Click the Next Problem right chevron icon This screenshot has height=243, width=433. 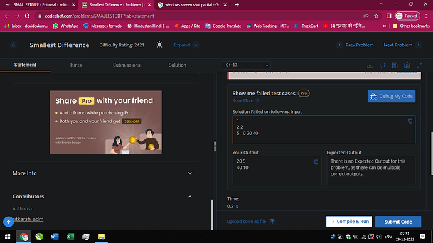pyautogui.click(x=419, y=45)
